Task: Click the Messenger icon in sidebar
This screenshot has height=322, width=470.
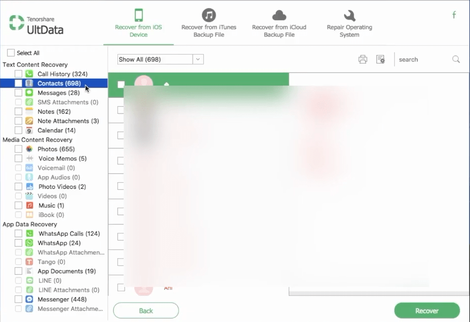Action: (x=30, y=299)
